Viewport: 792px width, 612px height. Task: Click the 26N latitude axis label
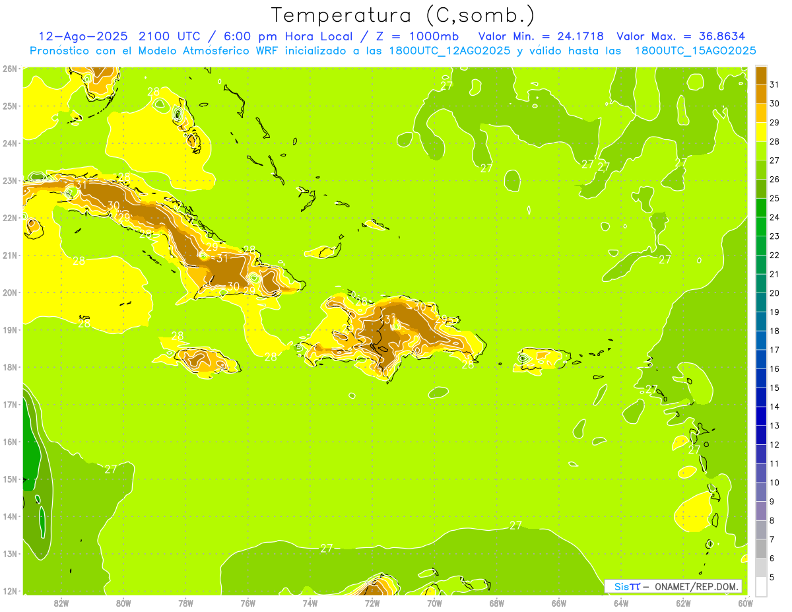coord(10,69)
